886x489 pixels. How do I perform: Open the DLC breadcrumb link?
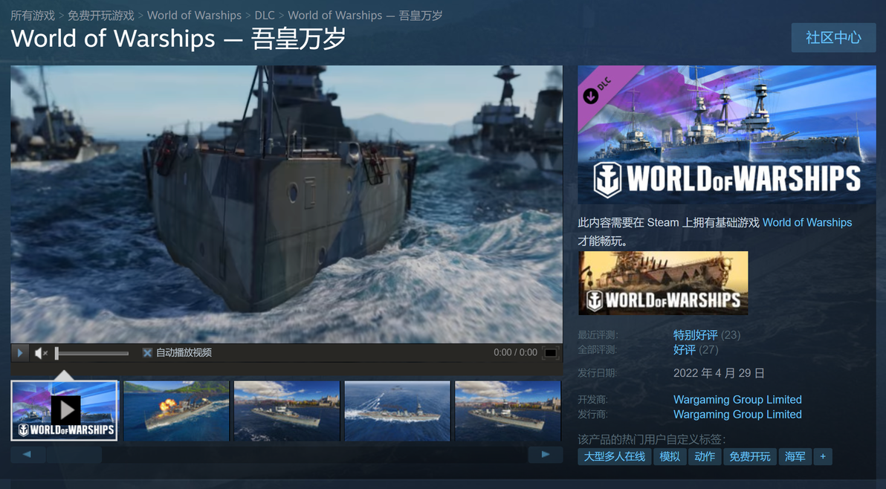(x=265, y=16)
